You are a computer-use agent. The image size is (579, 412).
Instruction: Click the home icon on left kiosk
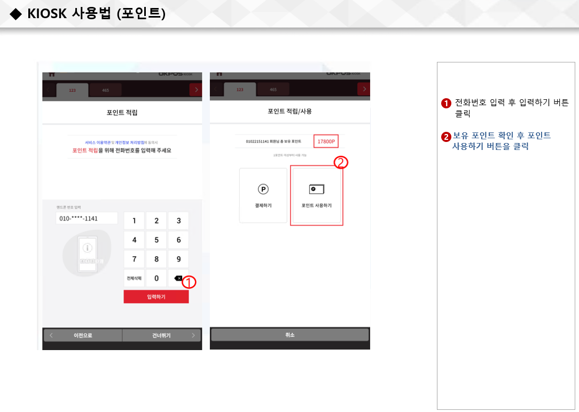click(52, 75)
